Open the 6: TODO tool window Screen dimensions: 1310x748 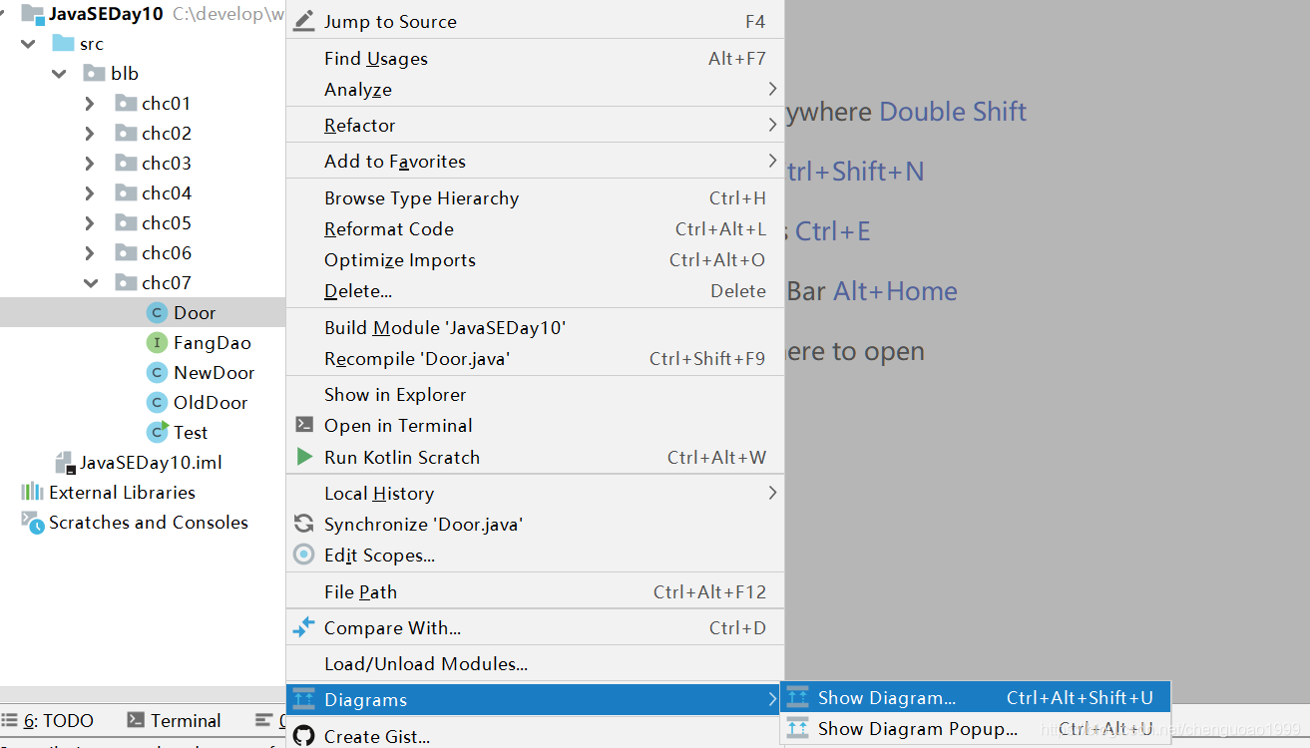coord(50,720)
